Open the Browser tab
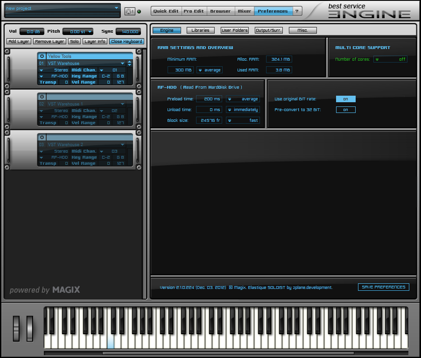Viewport: 421px width, 358px height. tap(220, 11)
